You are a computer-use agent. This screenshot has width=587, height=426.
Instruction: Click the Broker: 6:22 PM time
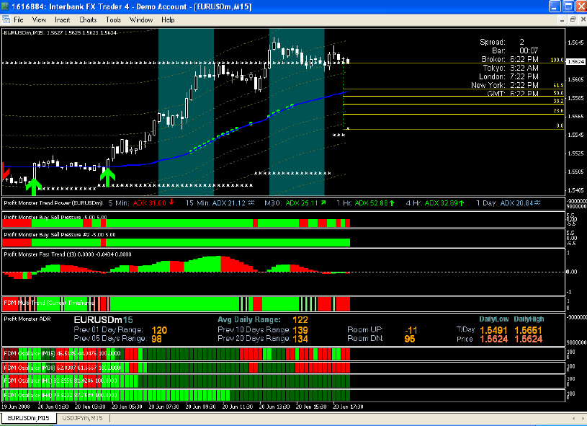click(x=510, y=59)
